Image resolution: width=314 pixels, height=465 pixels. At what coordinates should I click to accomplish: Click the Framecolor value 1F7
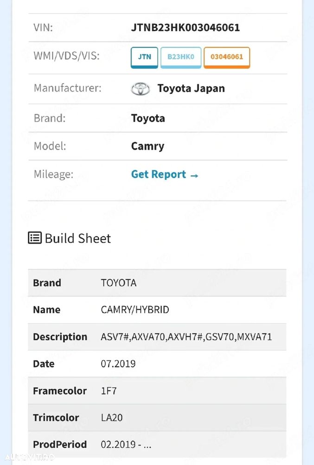pyautogui.click(x=109, y=391)
